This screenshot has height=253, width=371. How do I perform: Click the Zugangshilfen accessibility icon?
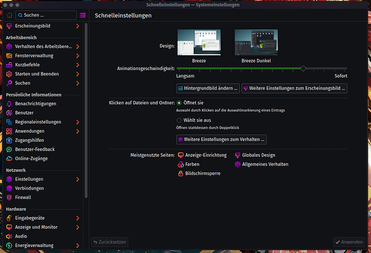click(x=10, y=140)
